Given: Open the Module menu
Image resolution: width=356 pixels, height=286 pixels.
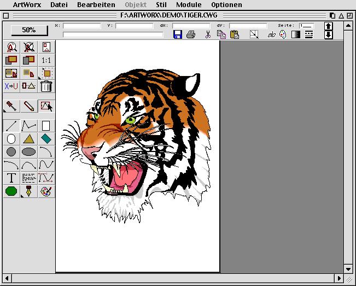Looking at the screenshot, I should [189, 4].
